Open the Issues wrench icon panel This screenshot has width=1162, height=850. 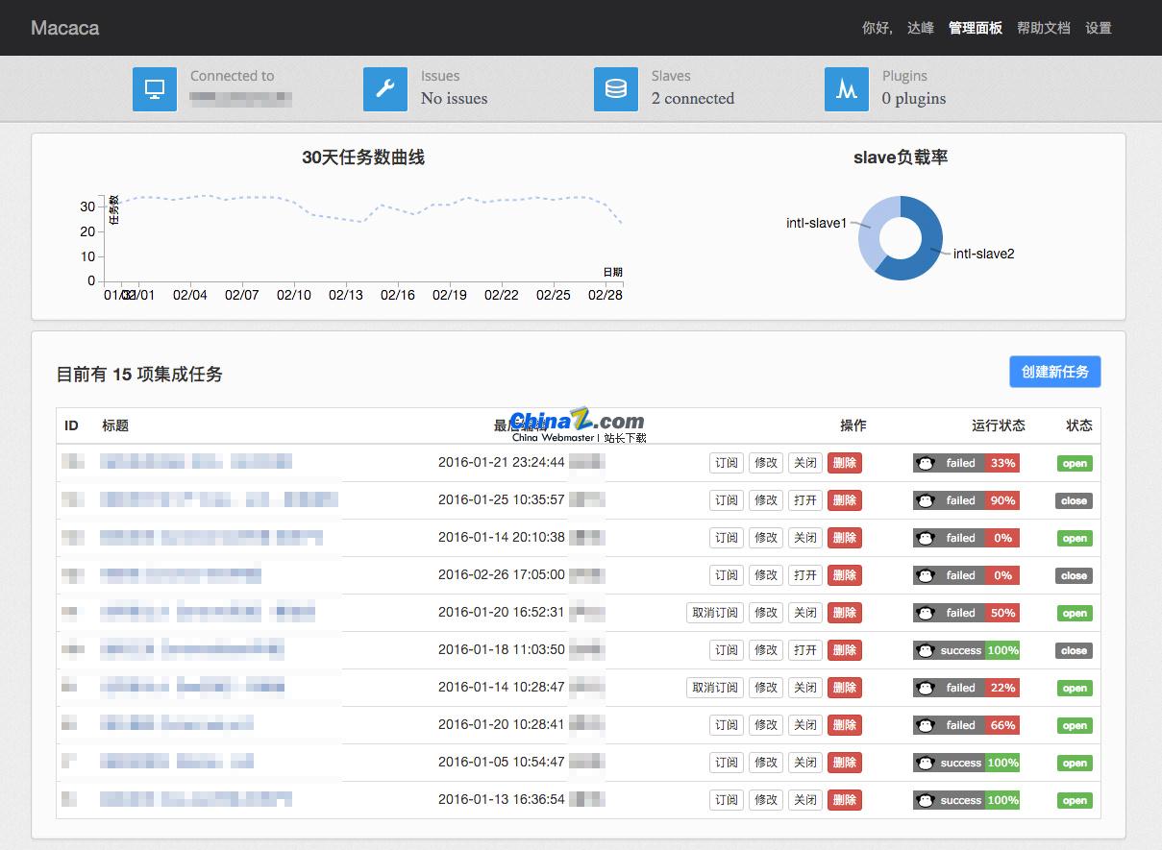[x=384, y=88]
